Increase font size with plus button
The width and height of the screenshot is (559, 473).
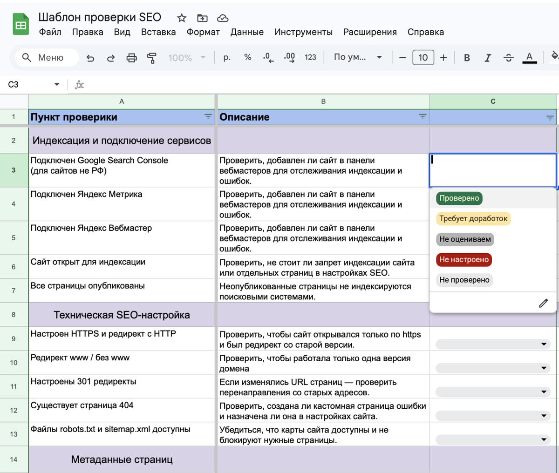pos(443,57)
